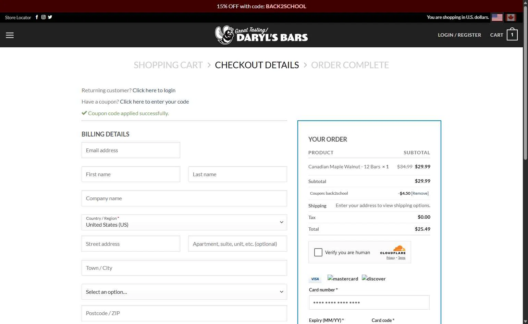Click the $0.00 tax value
This screenshot has width=528, height=324.
pyautogui.click(x=424, y=217)
